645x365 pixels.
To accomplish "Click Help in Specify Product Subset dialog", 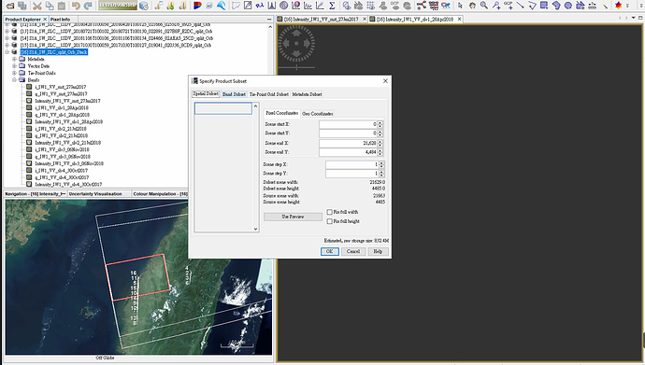I will point(378,251).
